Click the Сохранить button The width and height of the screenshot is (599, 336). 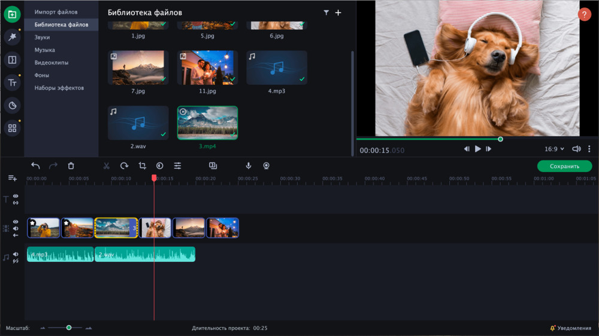pyautogui.click(x=564, y=166)
